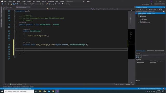This screenshot has height=93, width=166.
Task: Switch to the MainWindow.xaml tab
Action: pyautogui.click(x=8, y=7)
